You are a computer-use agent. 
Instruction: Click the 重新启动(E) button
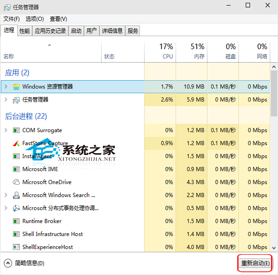click(x=255, y=263)
